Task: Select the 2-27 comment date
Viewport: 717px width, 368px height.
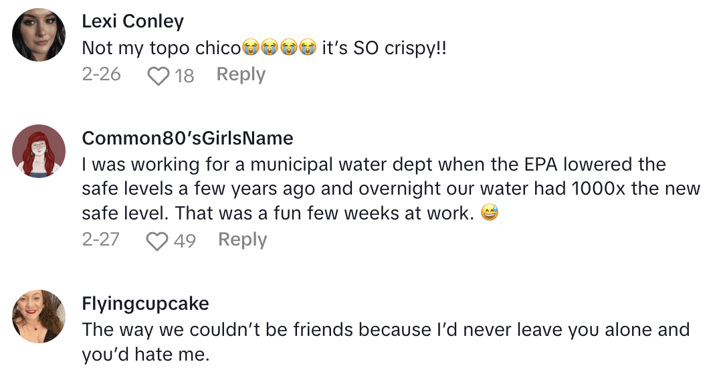Action: pos(101,239)
